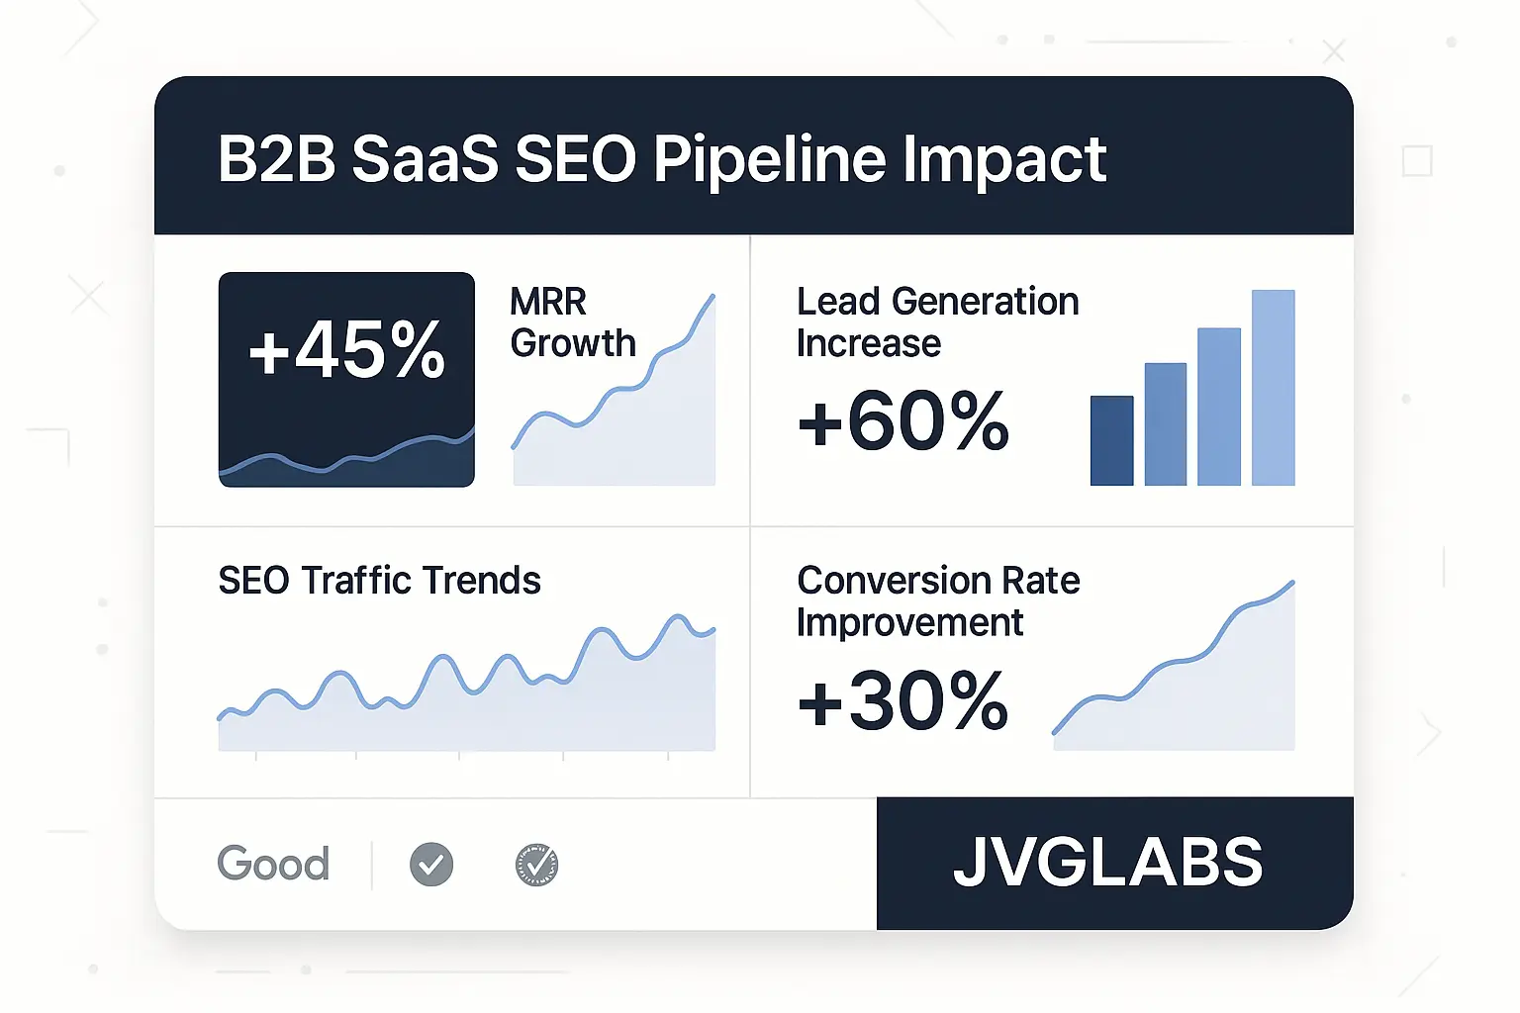
Task: Select the darkest, shortest bar in the chart
Action: [x=1111, y=441]
